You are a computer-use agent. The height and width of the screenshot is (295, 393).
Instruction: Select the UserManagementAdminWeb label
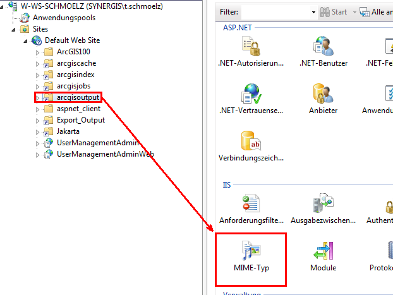(106, 154)
